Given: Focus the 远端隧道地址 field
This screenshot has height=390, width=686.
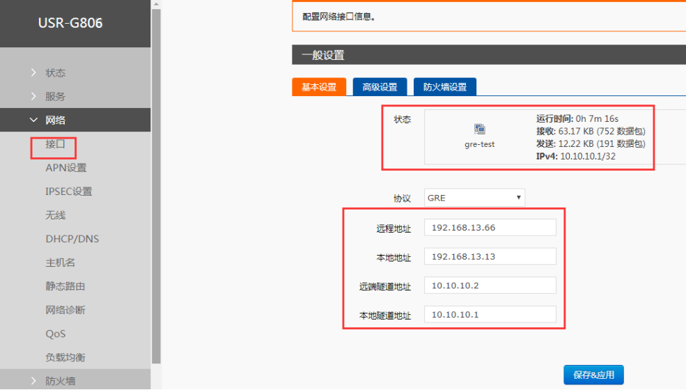Looking at the screenshot, I should (x=490, y=286).
